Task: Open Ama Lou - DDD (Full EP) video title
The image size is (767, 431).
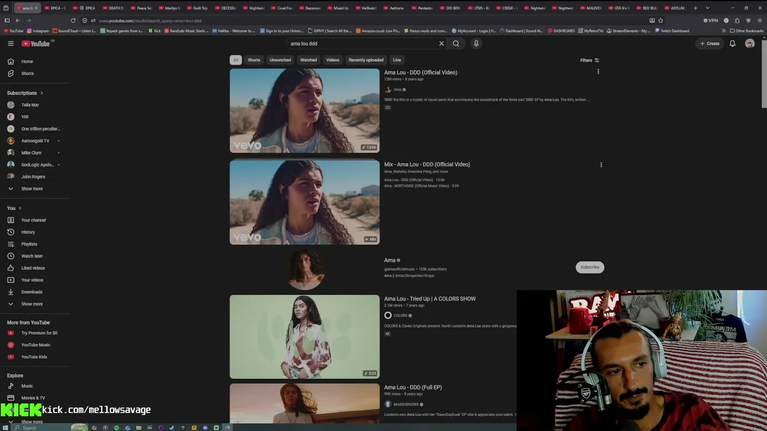Action: (413, 387)
